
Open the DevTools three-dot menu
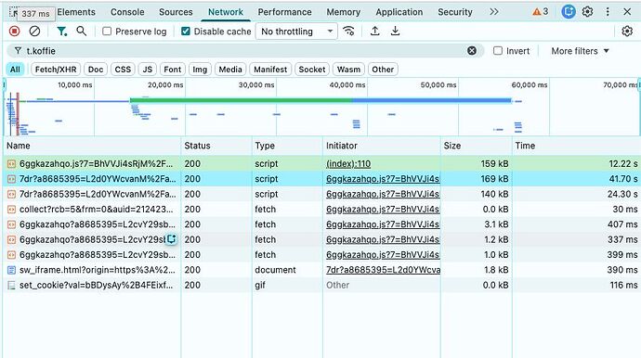608,12
